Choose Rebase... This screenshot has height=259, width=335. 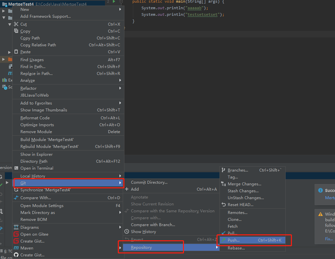tap(252, 248)
